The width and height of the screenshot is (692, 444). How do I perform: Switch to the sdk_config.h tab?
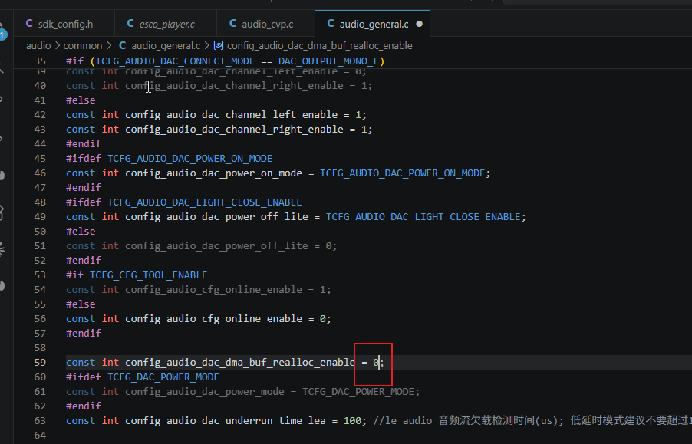pos(64,24)
